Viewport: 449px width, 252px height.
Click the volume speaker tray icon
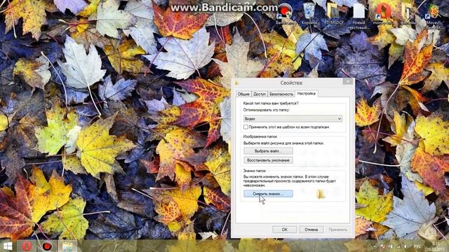pyautogui.click(x=406, y=246)
